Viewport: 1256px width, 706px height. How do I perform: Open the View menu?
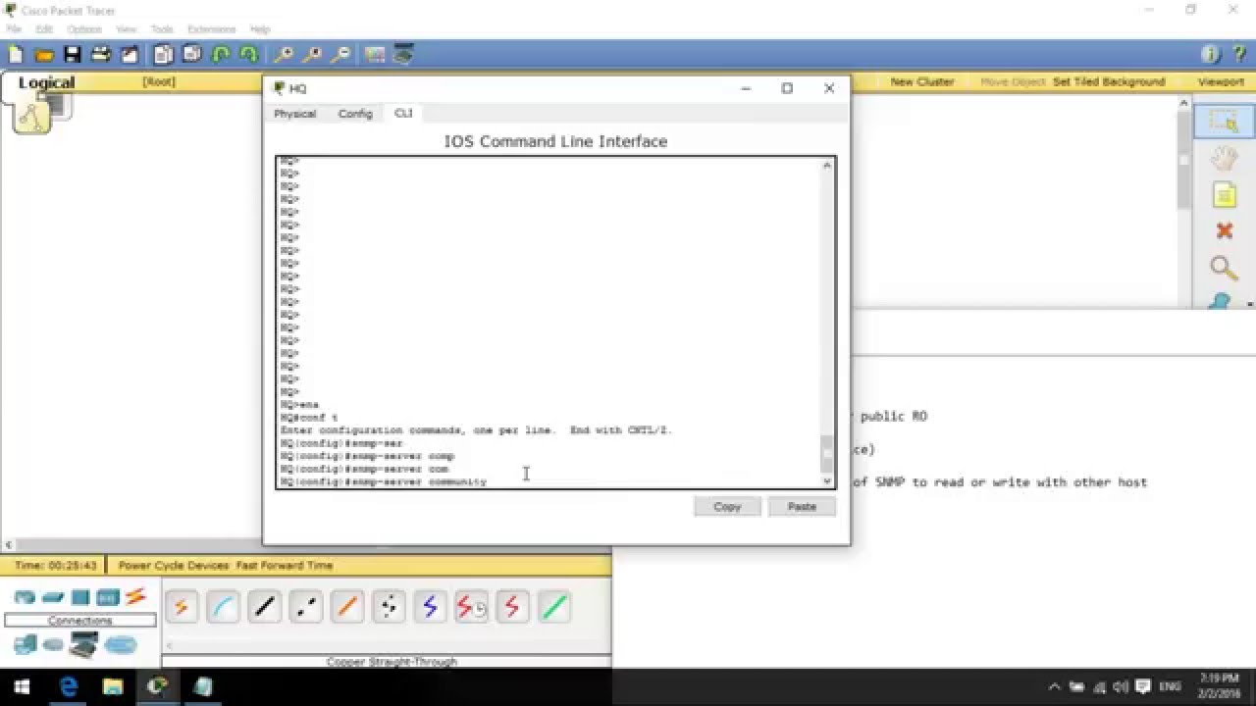click(x=127, y=29)
